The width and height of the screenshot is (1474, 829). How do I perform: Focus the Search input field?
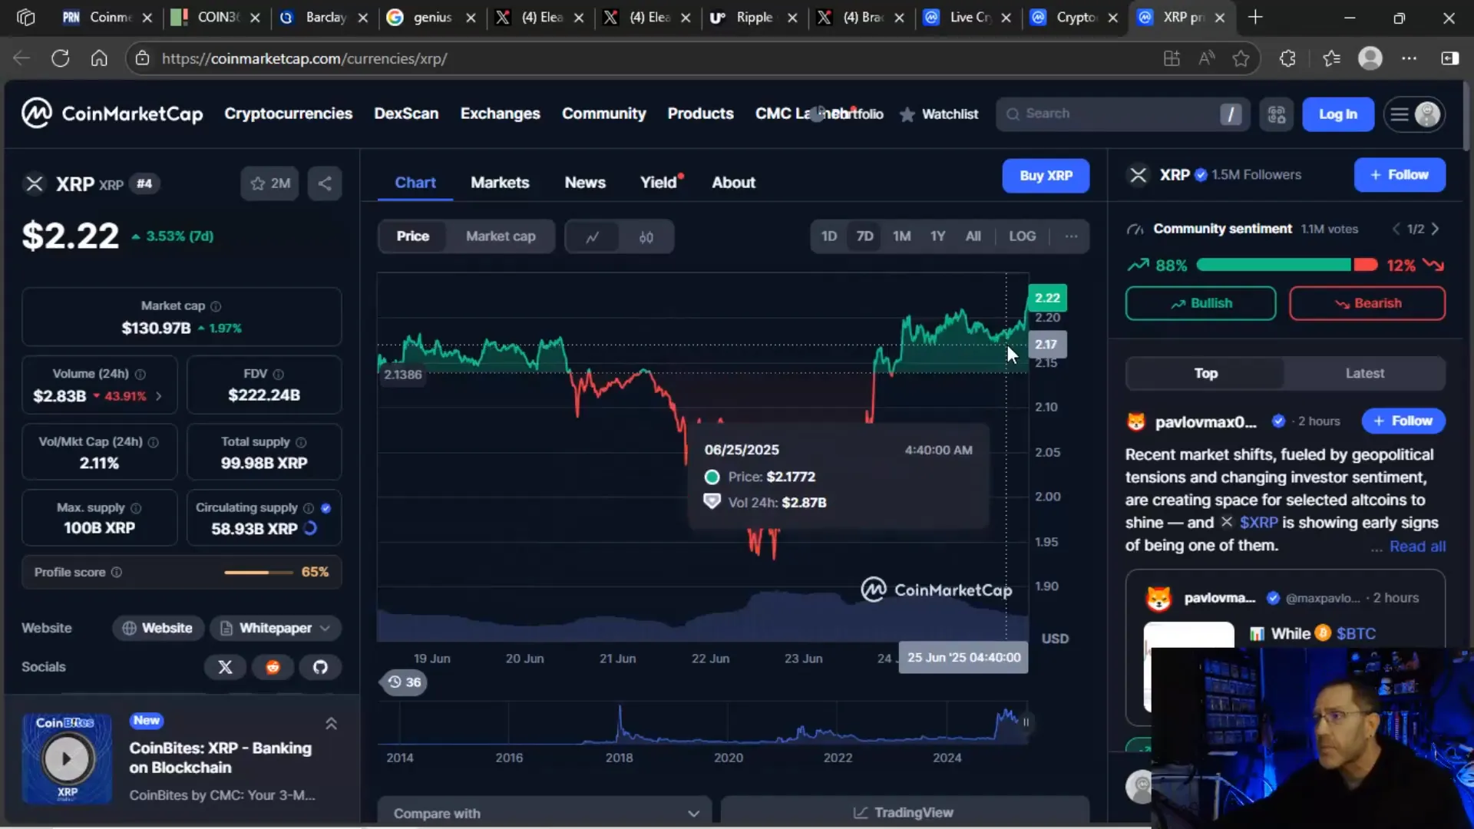(x=1122, y=114)
